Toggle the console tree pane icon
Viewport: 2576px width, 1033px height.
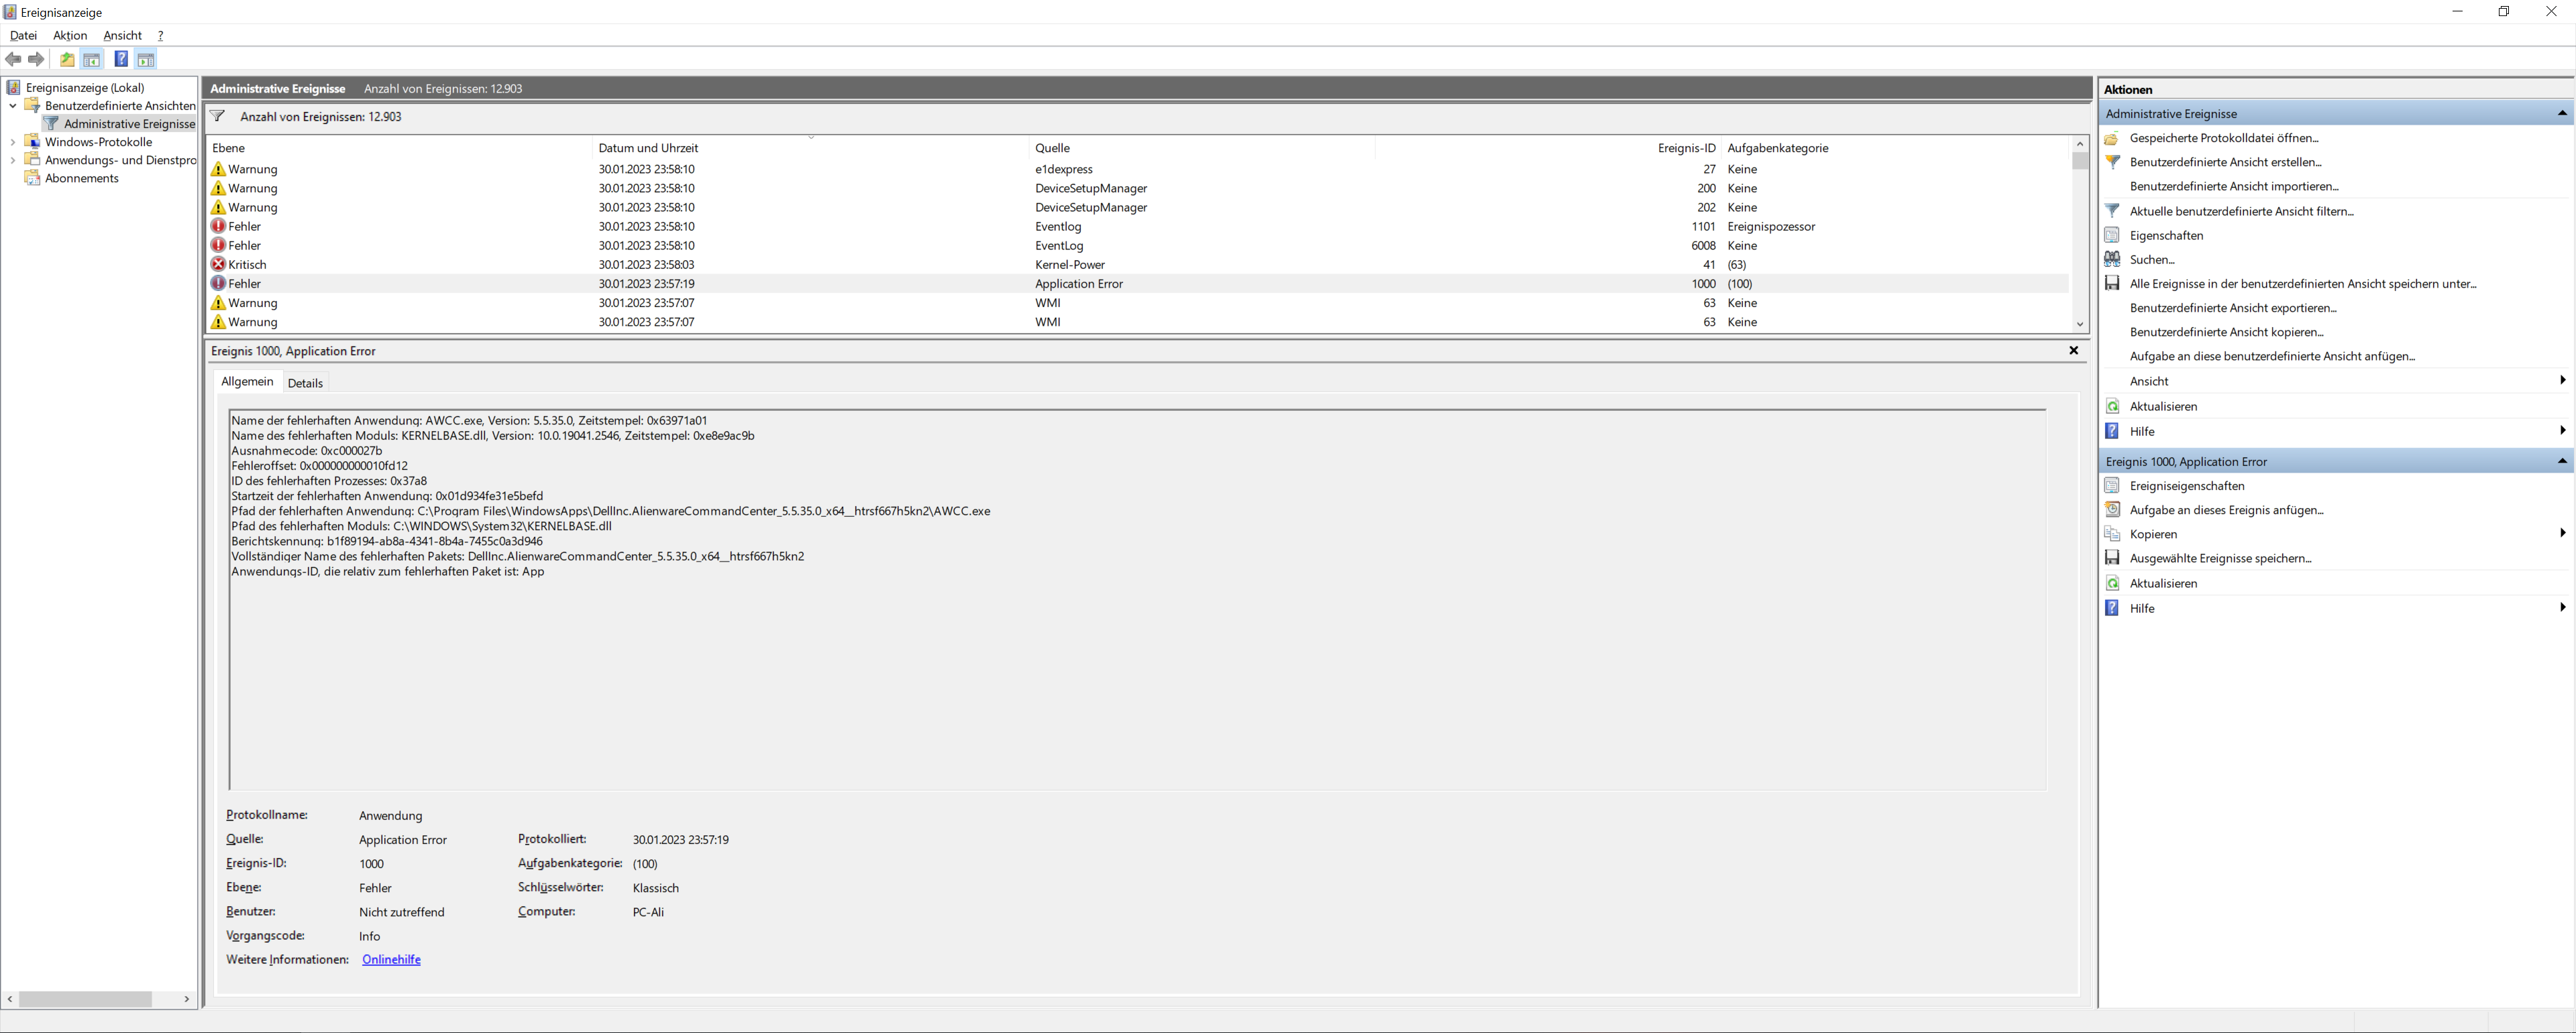click(x=92, y=60)
